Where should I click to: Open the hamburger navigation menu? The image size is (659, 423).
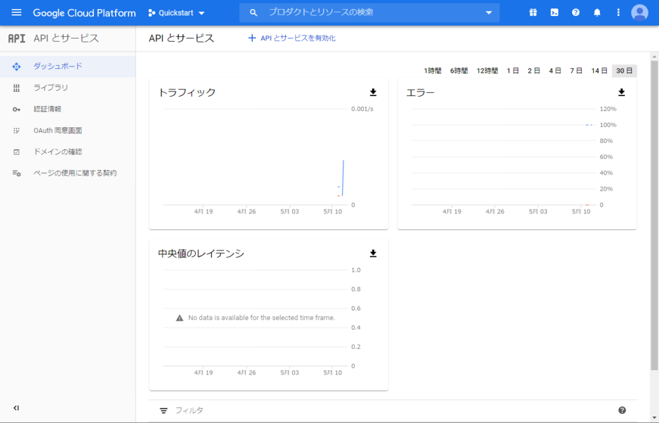pos(16,13)
